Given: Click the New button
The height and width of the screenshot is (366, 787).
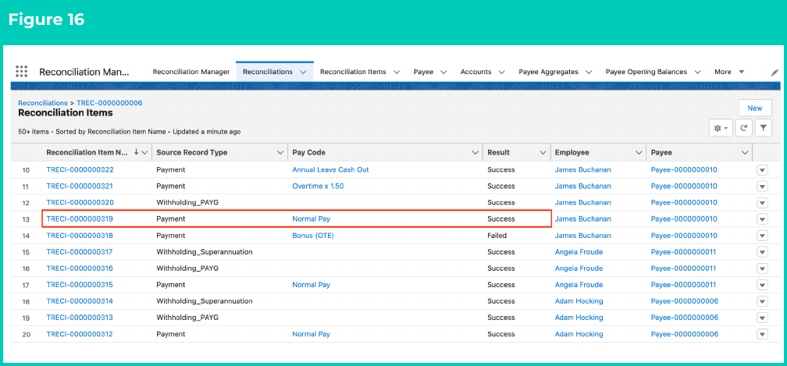Looking at the screenshot, I should pyautogui.click(x=755, y=108).
